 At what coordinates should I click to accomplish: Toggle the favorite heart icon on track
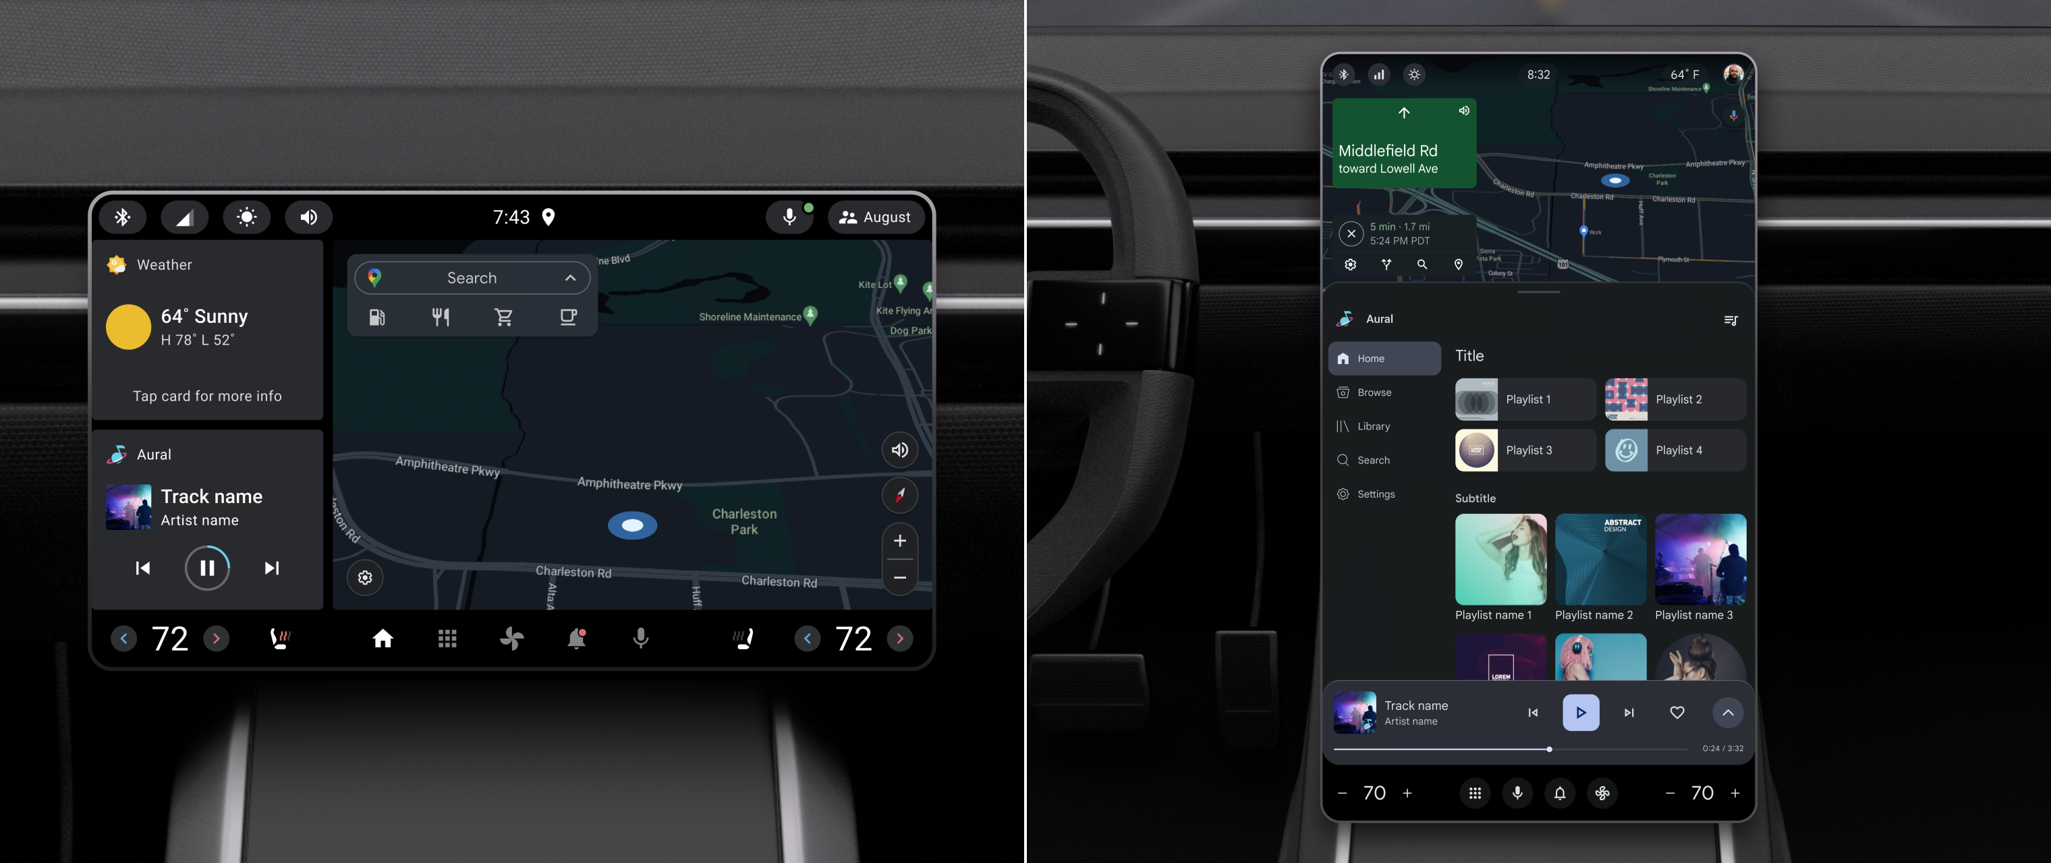pos(1676,711)
